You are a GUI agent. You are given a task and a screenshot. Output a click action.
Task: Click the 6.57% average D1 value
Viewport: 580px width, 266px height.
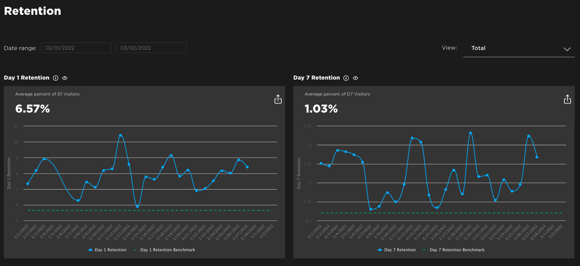(x=33, y=109)
